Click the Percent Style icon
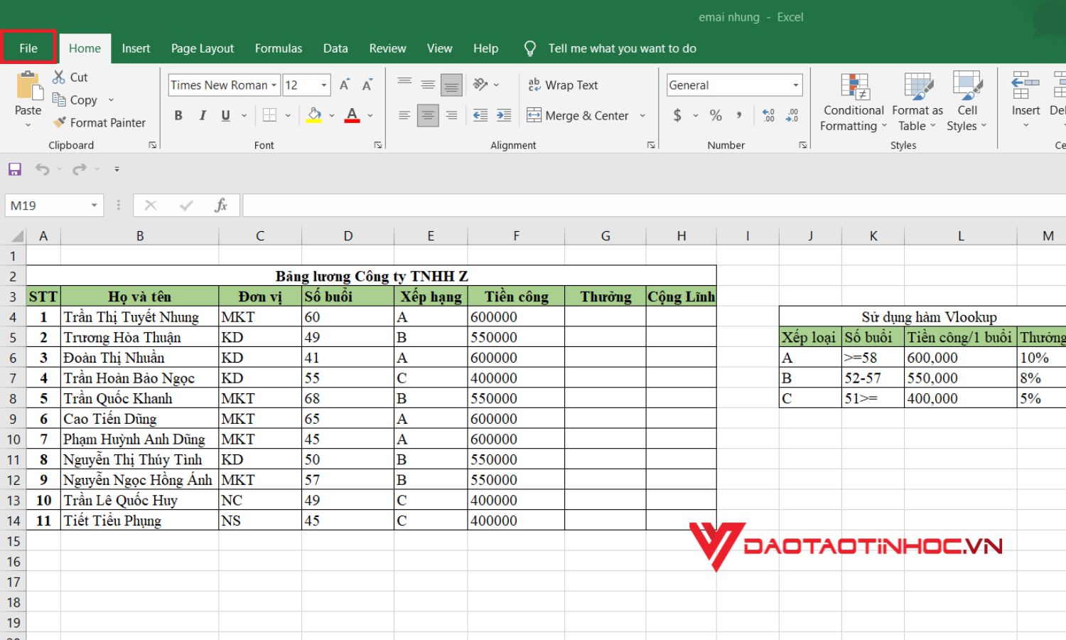This screenshot has width=1066, height=640. point(716,115)
